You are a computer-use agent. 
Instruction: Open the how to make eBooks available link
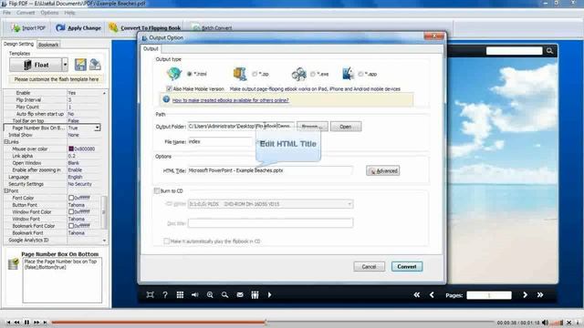[x=230, y=100]
